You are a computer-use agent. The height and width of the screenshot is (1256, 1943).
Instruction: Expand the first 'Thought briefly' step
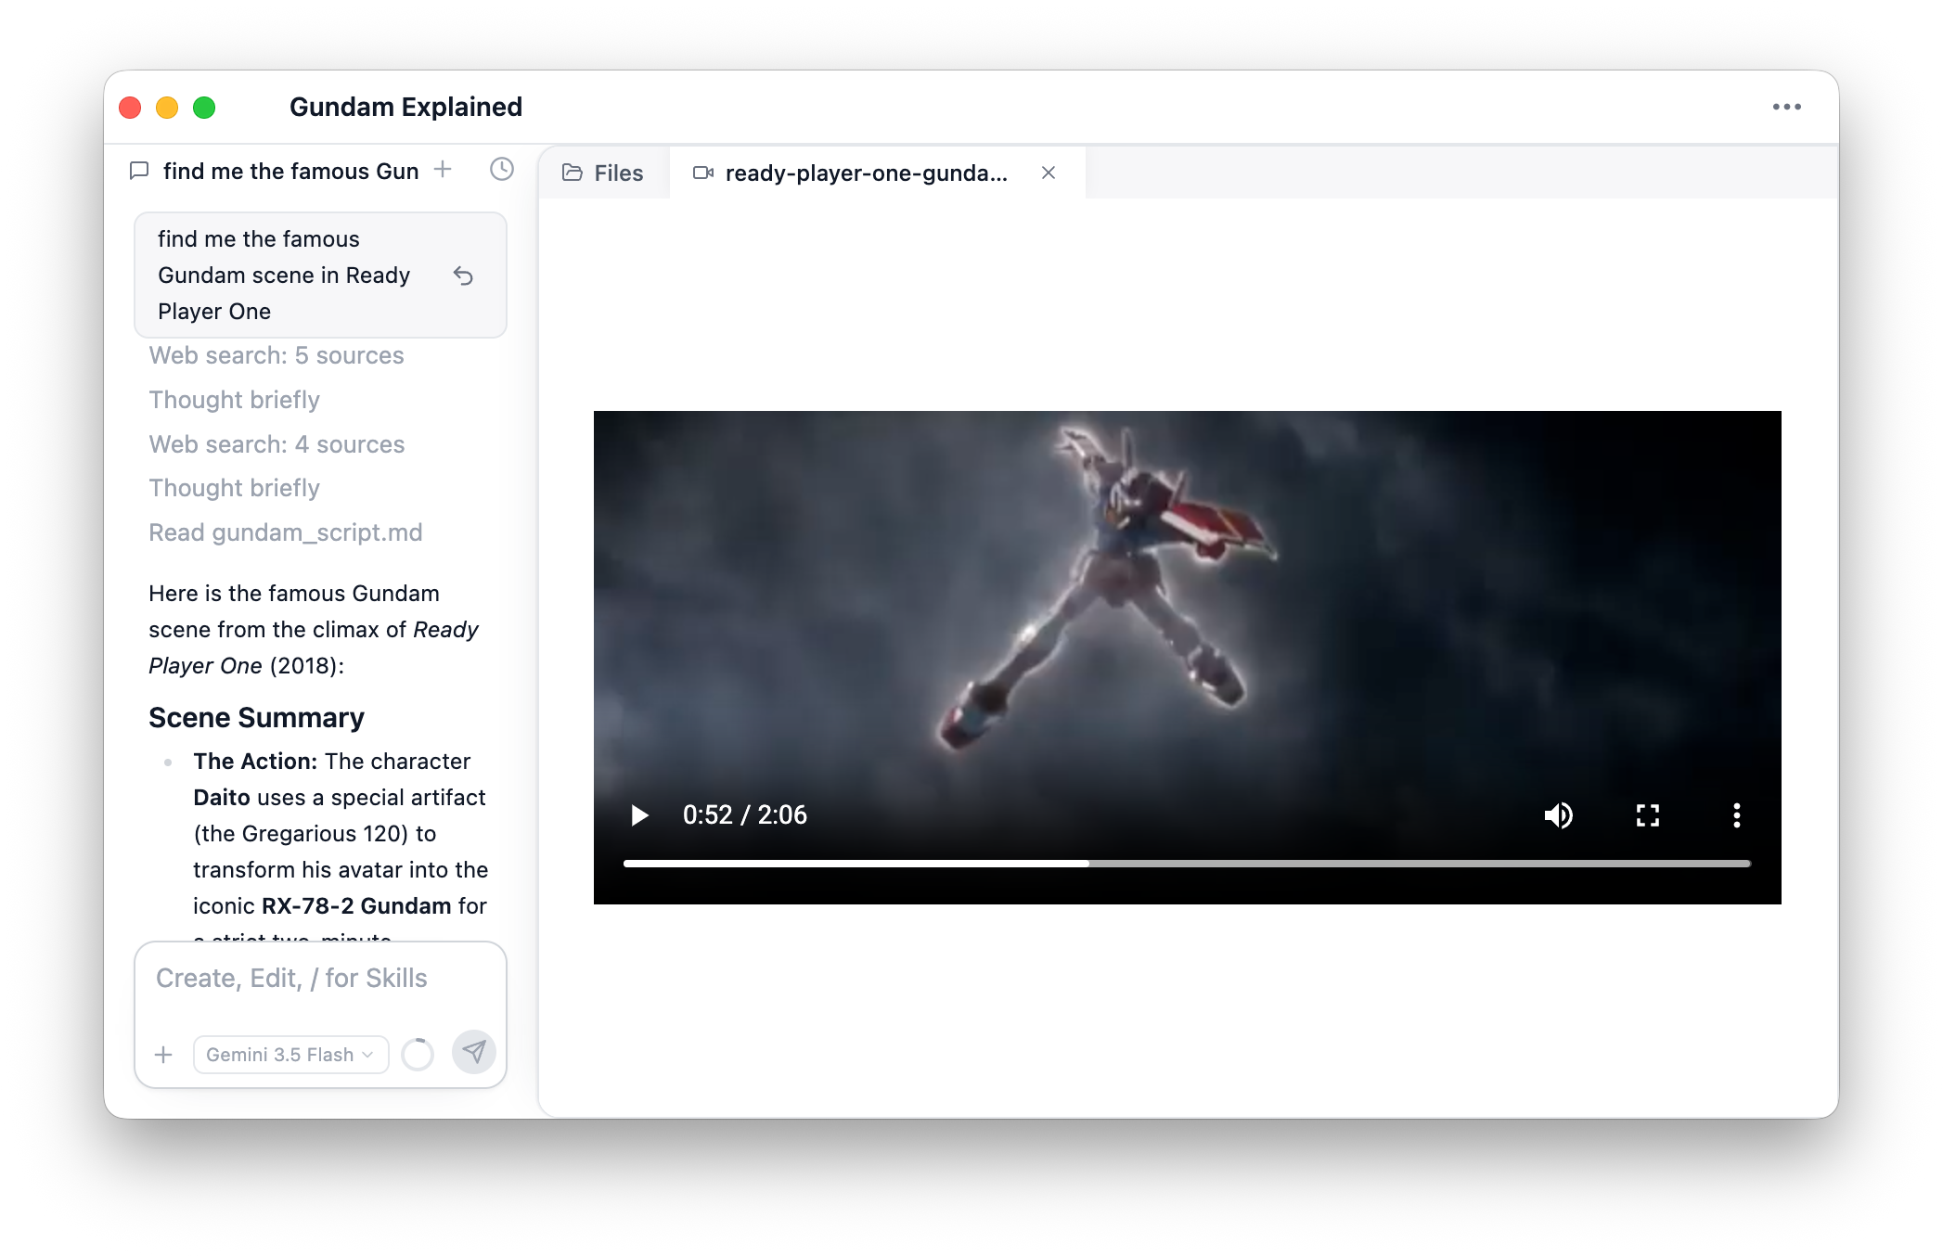(x=234, y=400)
